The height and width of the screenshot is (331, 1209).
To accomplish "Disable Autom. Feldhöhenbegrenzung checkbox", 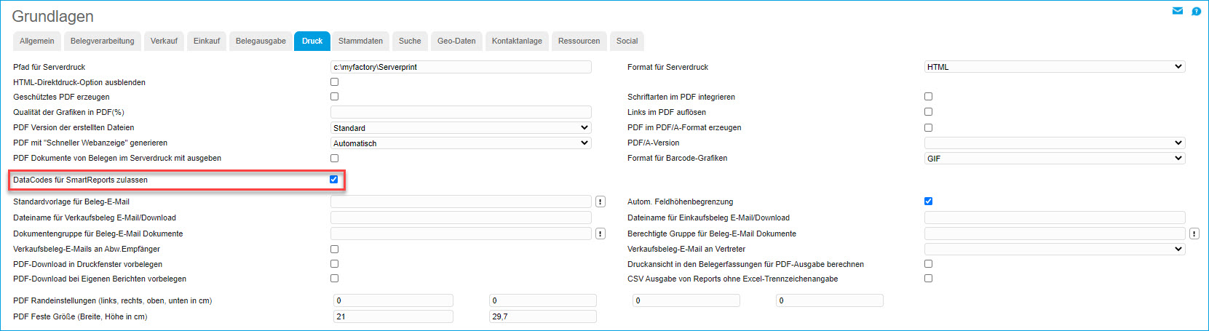I will (x=928, y=201).
